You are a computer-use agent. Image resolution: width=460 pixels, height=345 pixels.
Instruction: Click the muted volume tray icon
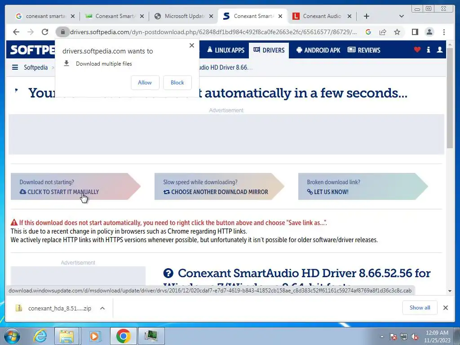click(415, 336)
